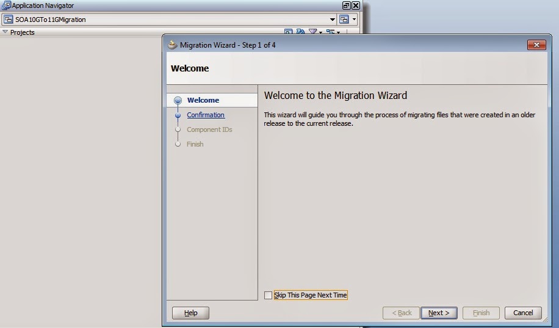Enable Skip This Page Next Time

268,295
